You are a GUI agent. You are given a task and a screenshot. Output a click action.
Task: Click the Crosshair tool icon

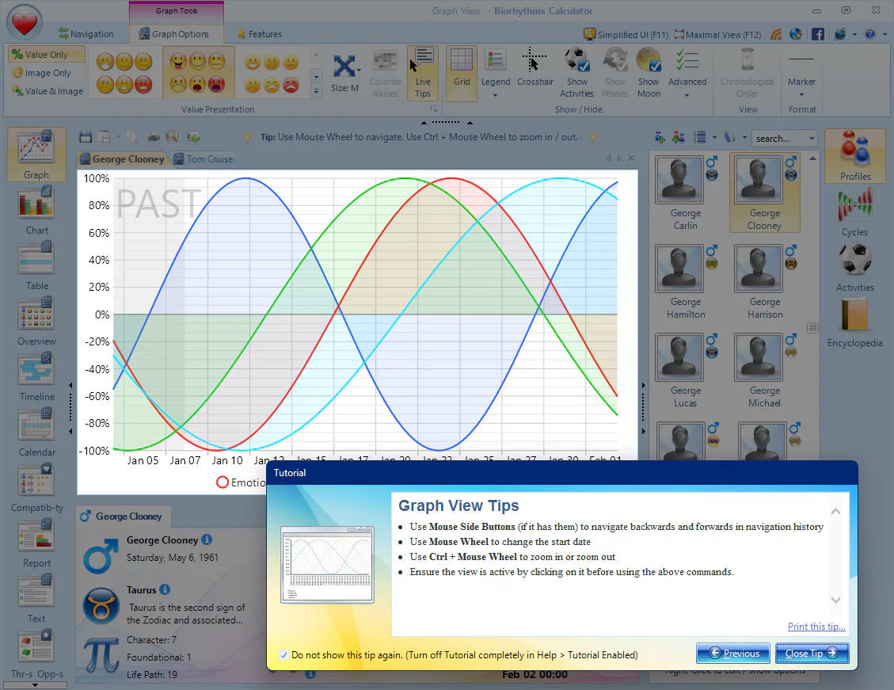pyautogui.click(x=534, y=62)
